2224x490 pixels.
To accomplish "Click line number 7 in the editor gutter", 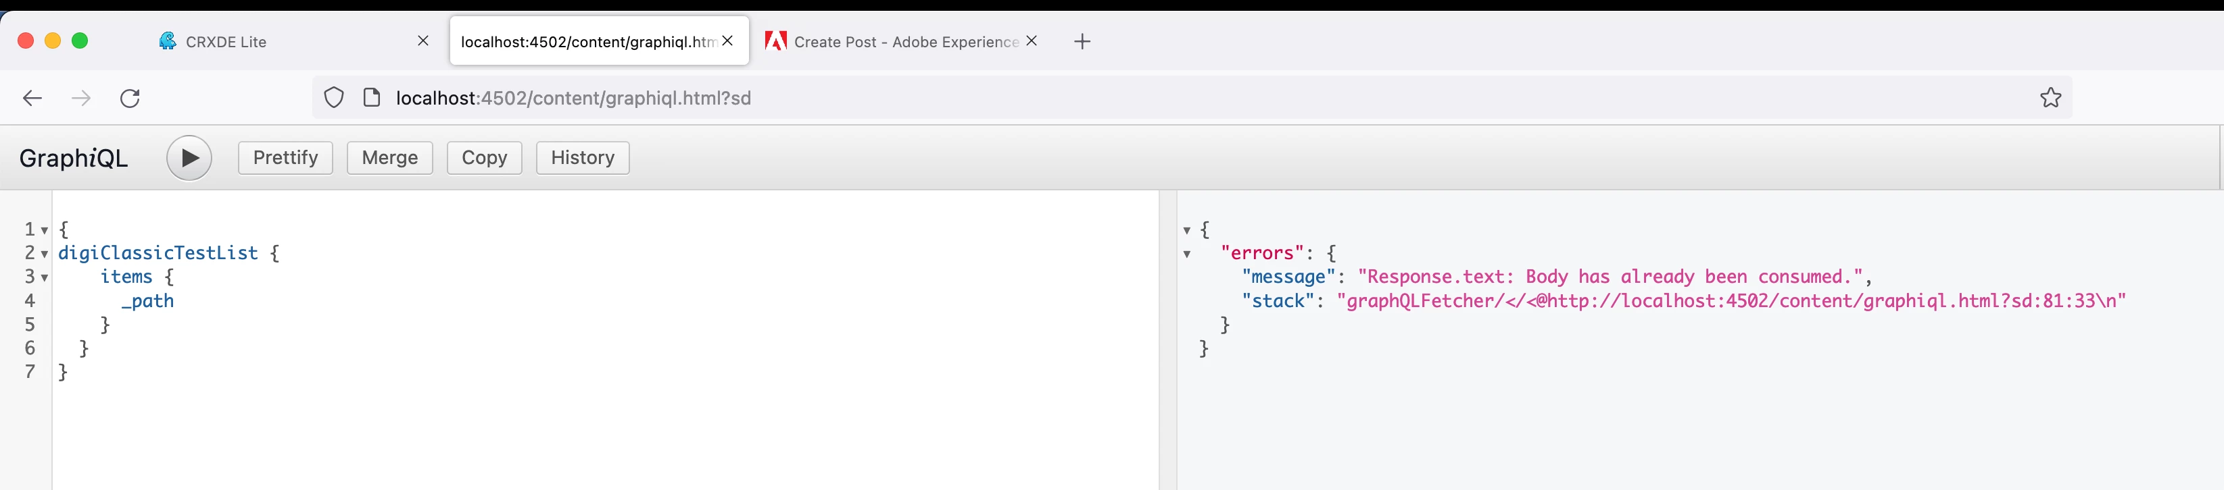I will [x=30, y=372].
